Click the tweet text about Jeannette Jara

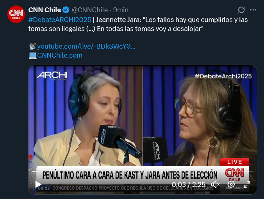coord(138,24)
